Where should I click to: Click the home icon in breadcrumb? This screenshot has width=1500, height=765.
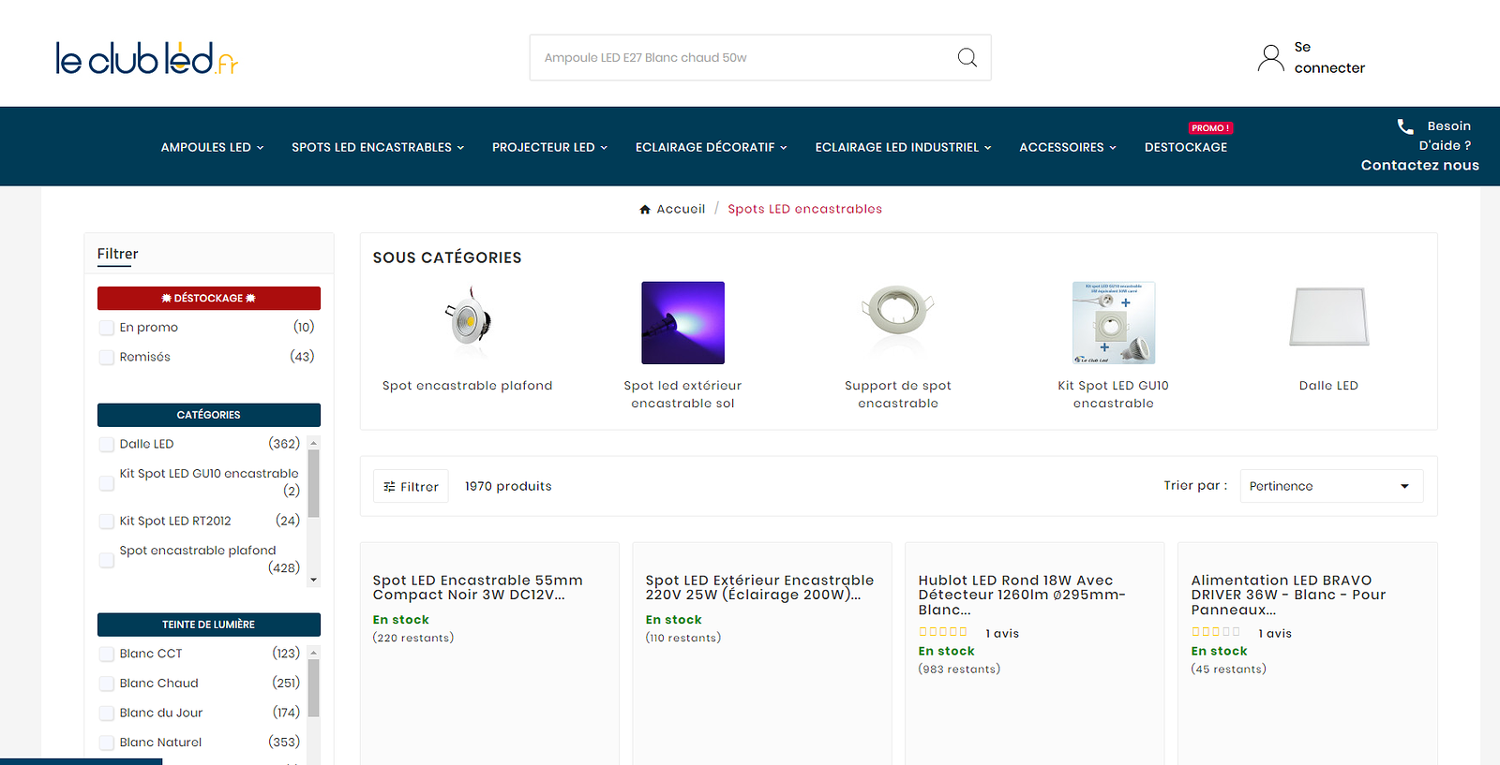pyautogui.click(x=645, y=210)
